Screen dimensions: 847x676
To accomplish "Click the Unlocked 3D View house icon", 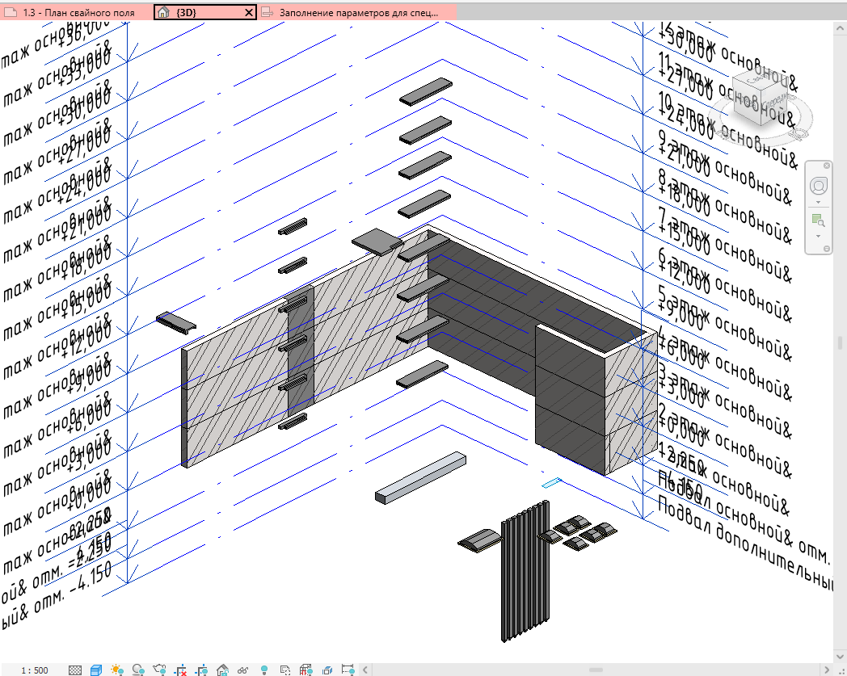I will 222,670.
